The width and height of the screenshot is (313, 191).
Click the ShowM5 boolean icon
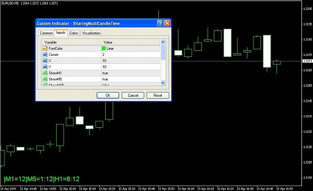pos(45,79)
